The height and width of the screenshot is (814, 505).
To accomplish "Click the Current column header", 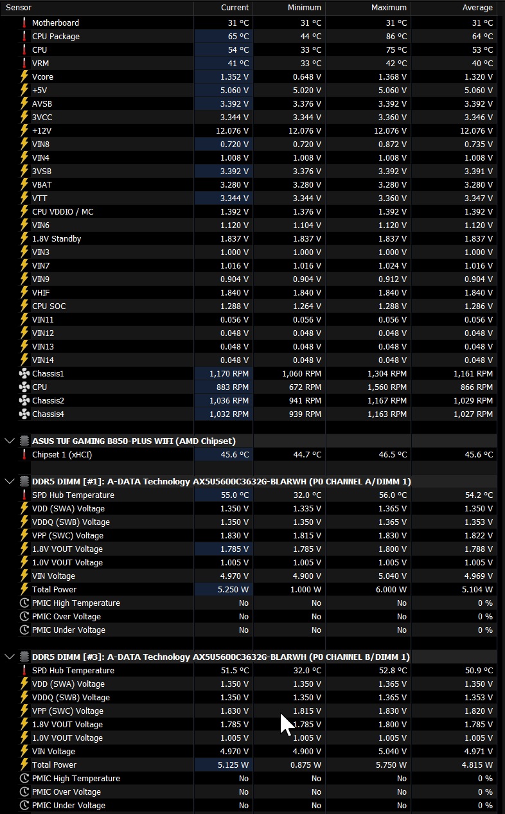I will (x=235, y=8).
